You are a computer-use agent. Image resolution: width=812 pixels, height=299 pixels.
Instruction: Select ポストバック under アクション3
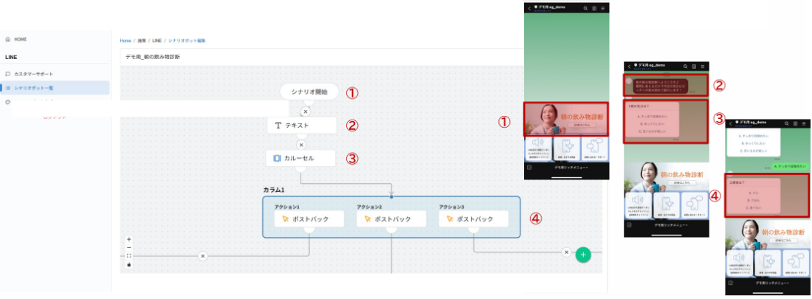(474, 219)
